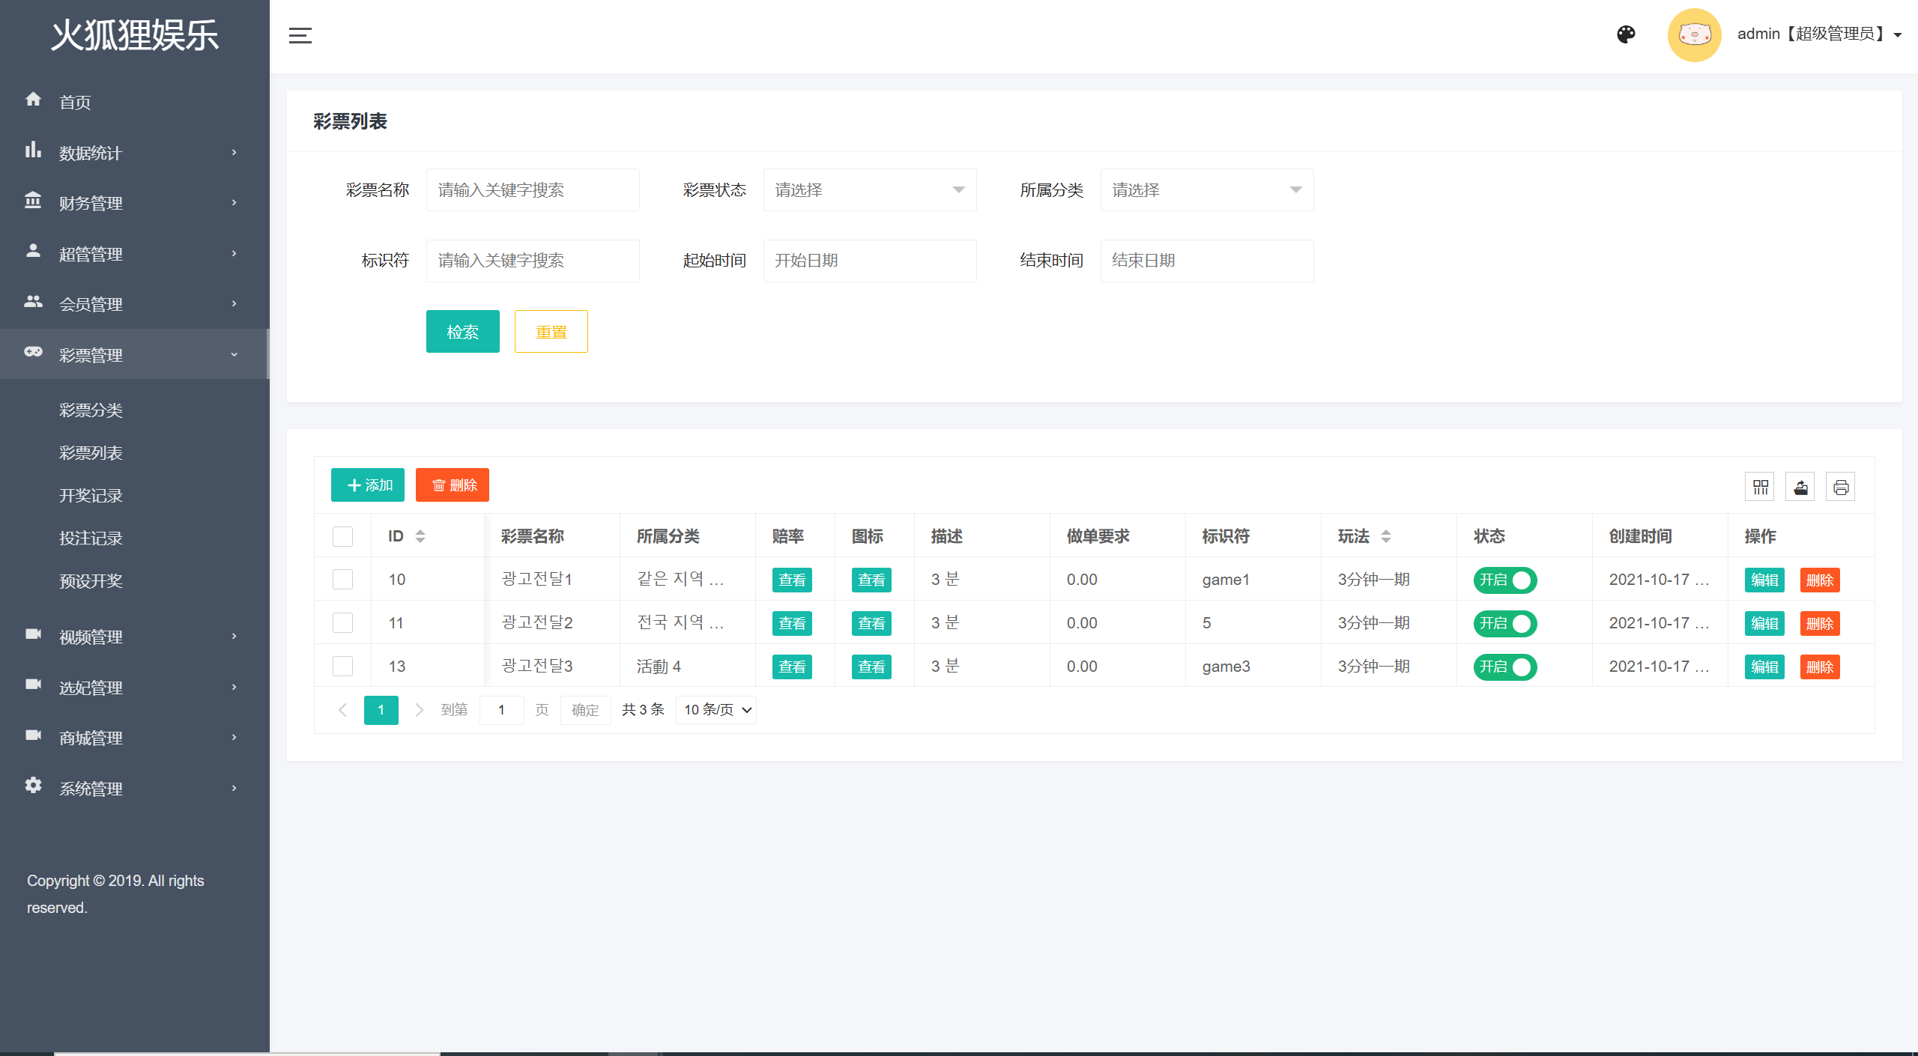Check the select-all checkbox in table header

(342, 536)
